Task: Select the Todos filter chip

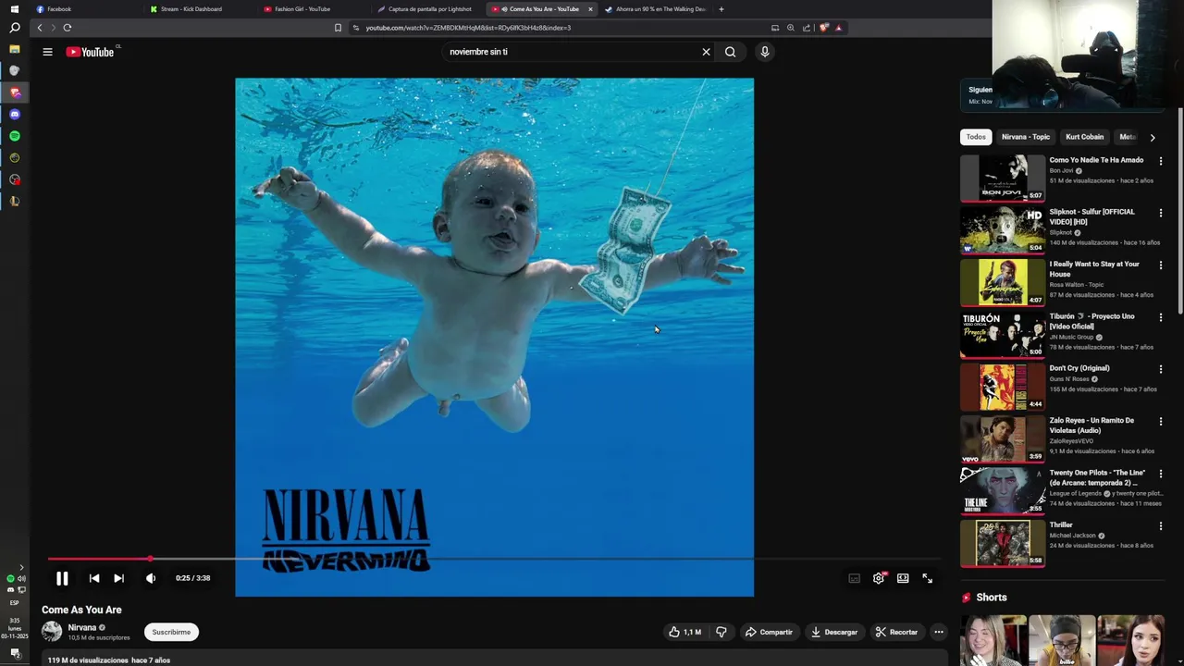Action: pyautogui.click(x=976, y=137)
